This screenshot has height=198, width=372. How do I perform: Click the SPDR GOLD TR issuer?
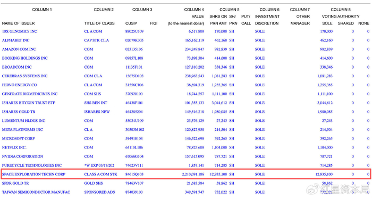click(15, 183)
